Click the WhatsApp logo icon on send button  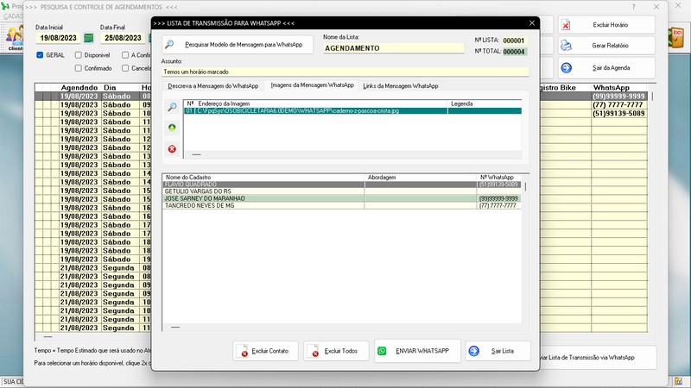pyautogui.click(x=382, y=351)
